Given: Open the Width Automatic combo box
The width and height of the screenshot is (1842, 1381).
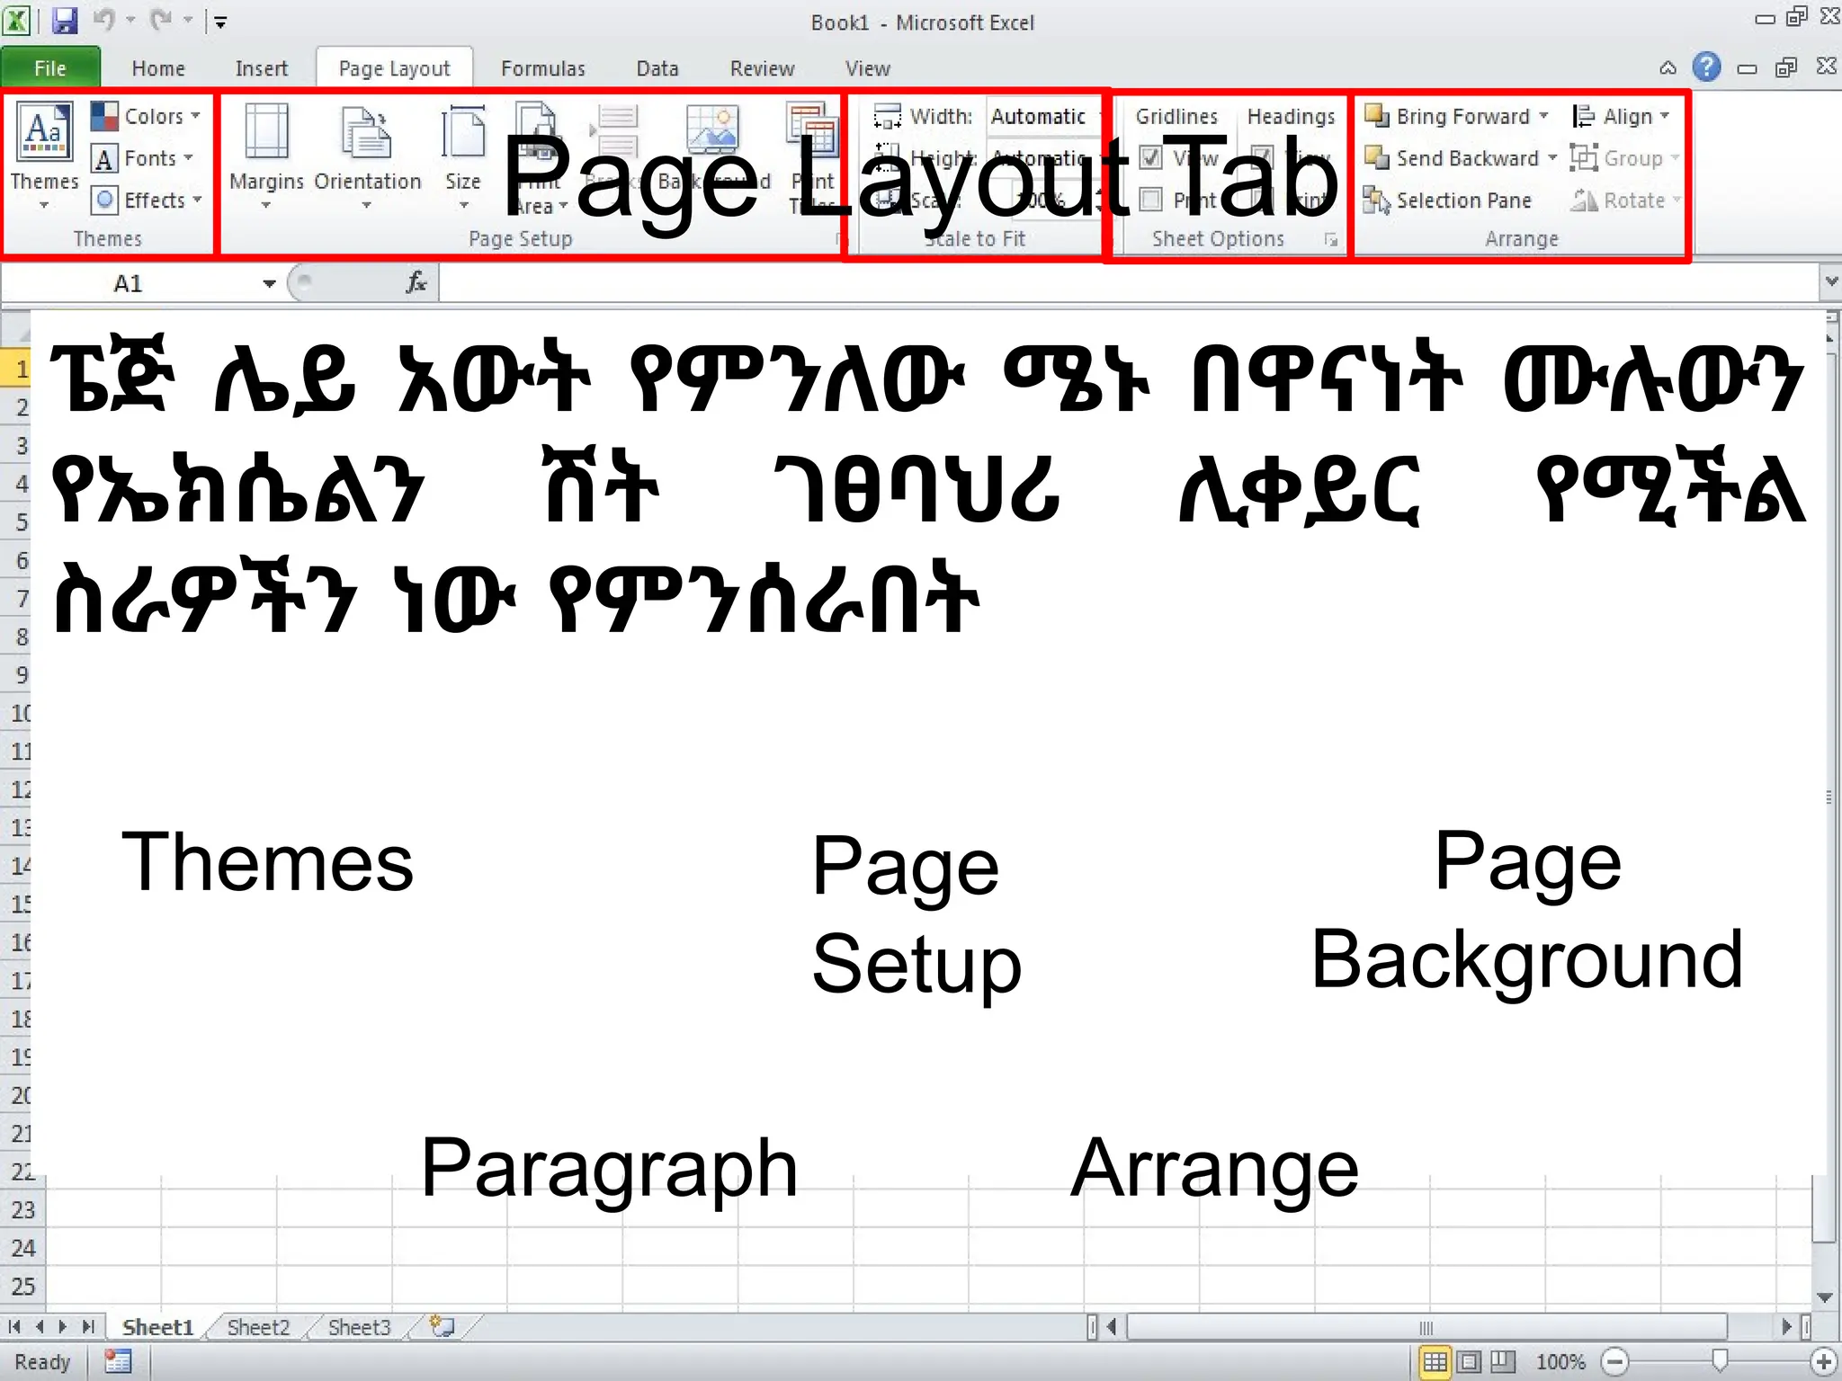Looking at the screenshot, I should 1047,116.
